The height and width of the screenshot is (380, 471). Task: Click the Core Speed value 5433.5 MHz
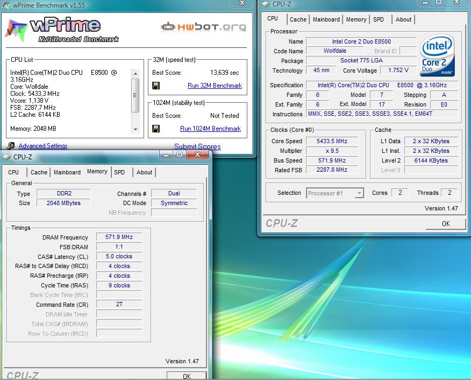332,141
